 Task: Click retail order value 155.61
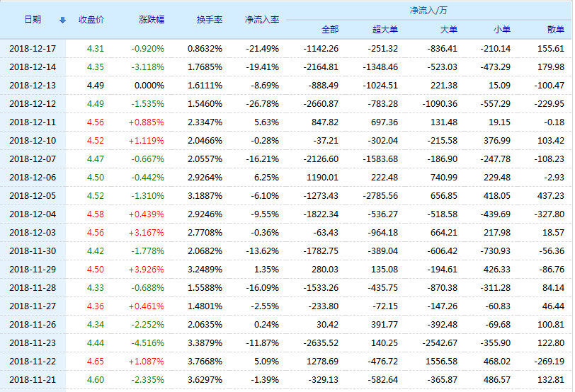pos(551,48)
